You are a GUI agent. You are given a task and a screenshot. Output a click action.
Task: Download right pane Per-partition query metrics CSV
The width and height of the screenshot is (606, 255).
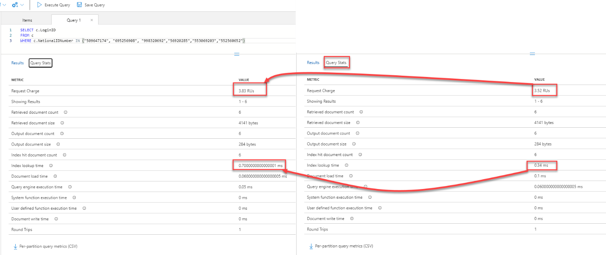(x=344, y=246)
